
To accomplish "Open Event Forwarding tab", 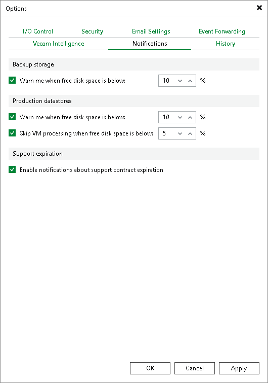I will [x=222, y=31].
